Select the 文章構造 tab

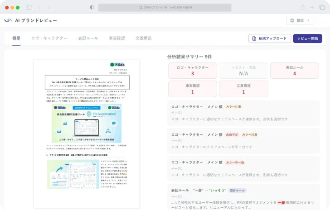click(144, 38)
